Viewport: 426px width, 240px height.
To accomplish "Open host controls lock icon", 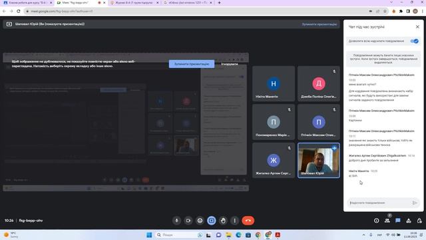I will click(x=419, y=221).
